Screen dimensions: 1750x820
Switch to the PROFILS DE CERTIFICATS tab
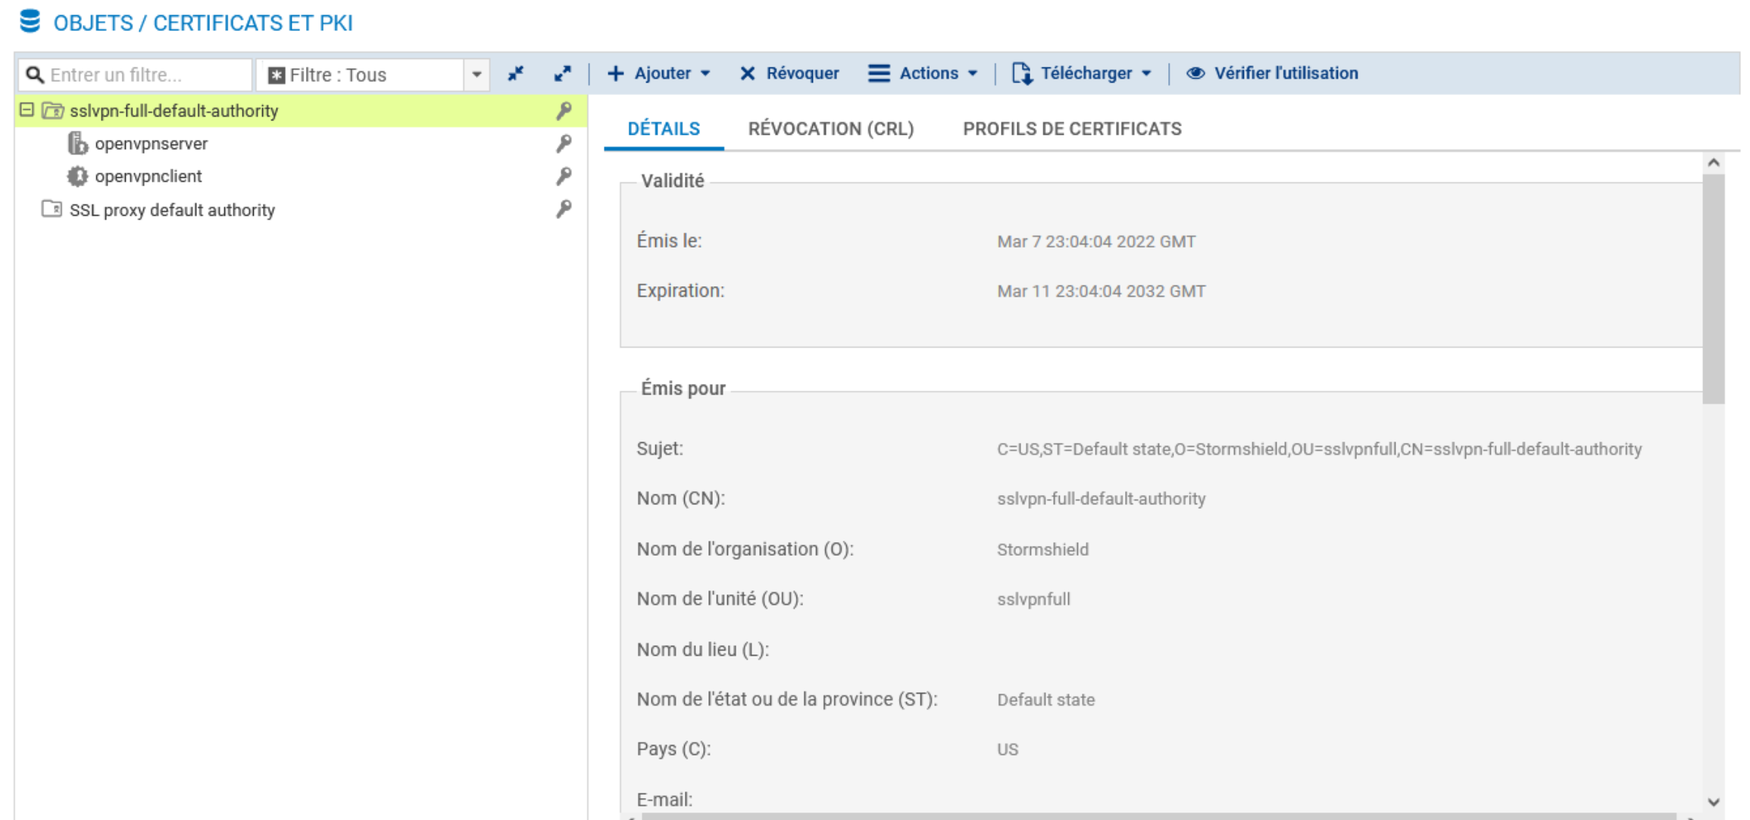(1071, 129)
